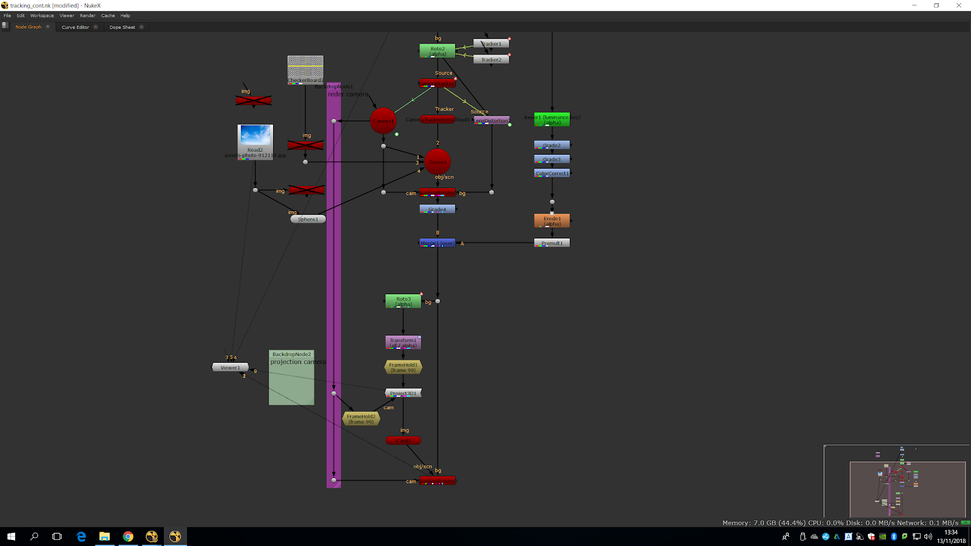Select the Erode1 alpha node
The height and width of the screenshot is (546, 971).
pyautogui.click(x=552, y=221)
